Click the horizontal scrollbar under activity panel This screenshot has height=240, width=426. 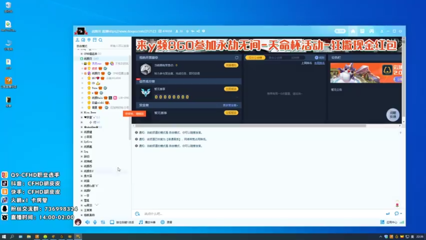point(250,126)
